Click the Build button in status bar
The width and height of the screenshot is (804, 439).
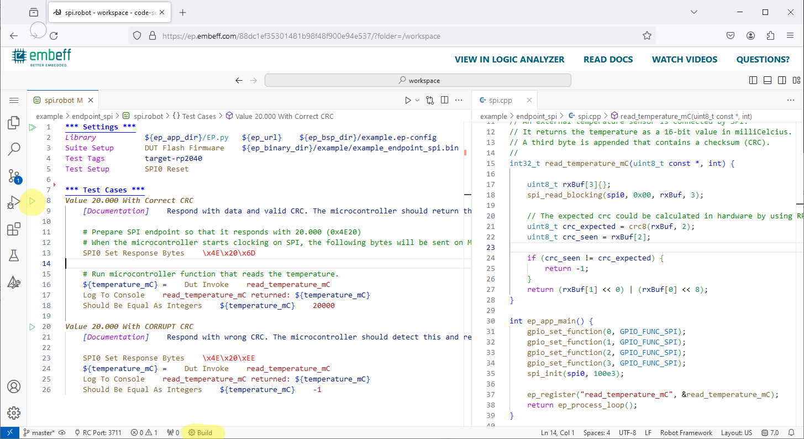(200, 432)
